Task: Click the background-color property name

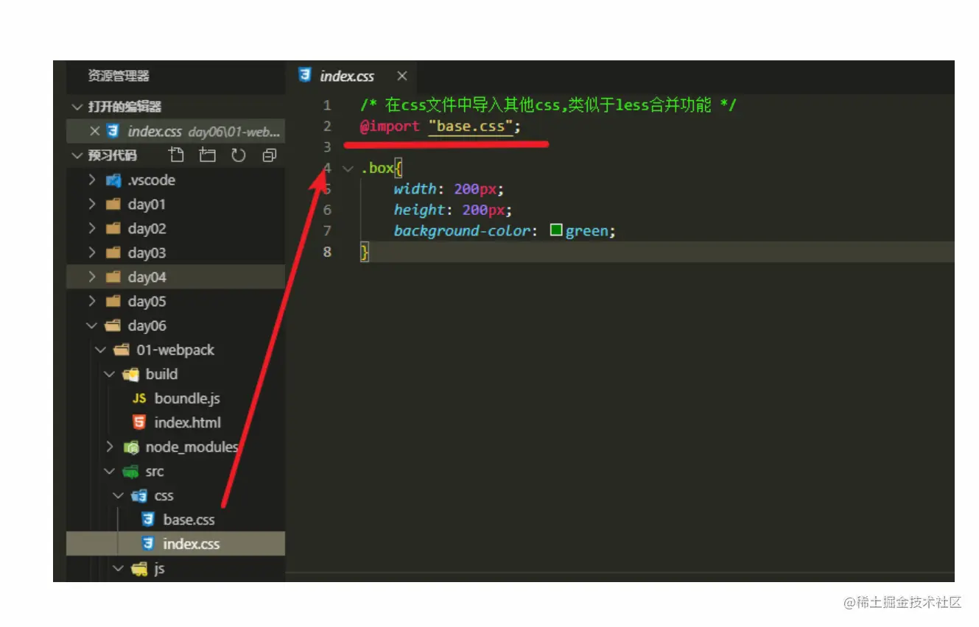Action: click(462, 231)
